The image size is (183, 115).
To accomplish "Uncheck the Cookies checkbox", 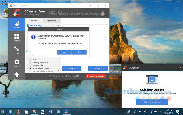I will coord(31,60).
